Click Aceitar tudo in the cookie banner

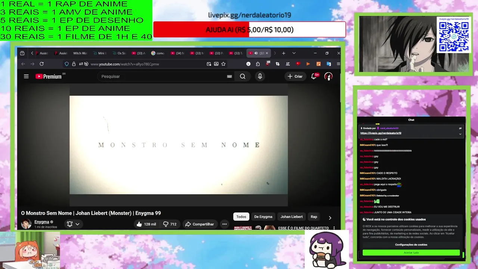tap(411, 253)
